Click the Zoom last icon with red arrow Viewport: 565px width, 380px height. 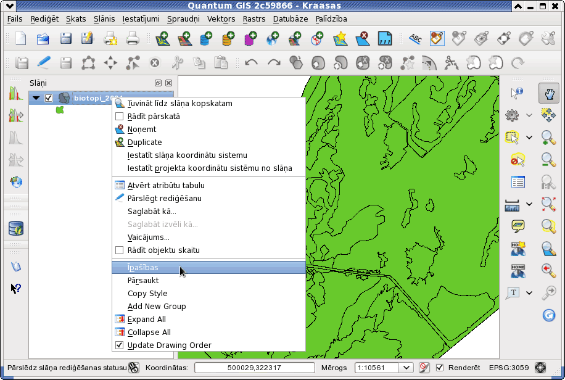(x=548, y=270)
